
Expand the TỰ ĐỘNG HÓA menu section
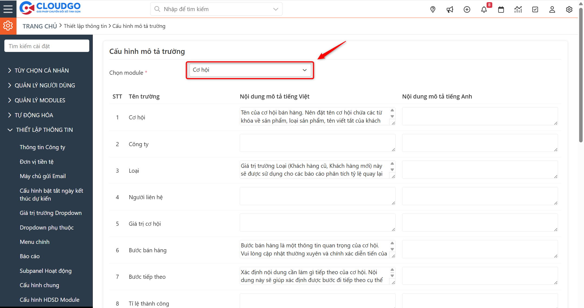click(34, 115)
